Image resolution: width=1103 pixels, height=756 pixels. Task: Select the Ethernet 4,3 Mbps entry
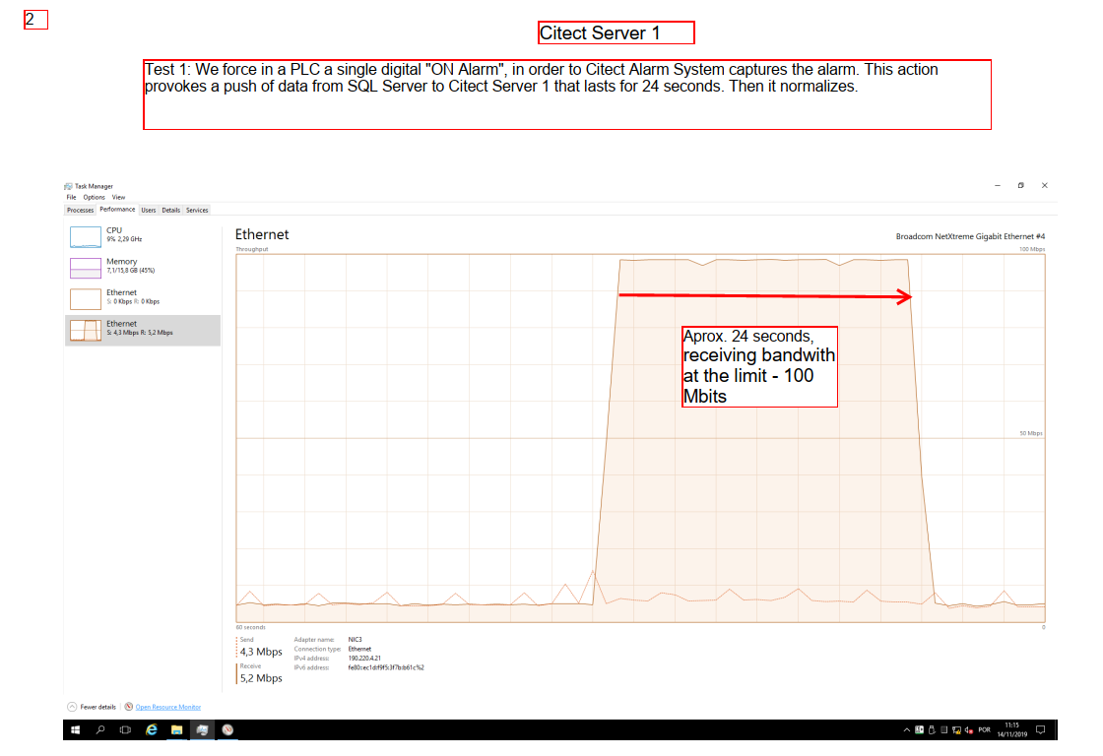pyautogui.click(x=143, y=330)
